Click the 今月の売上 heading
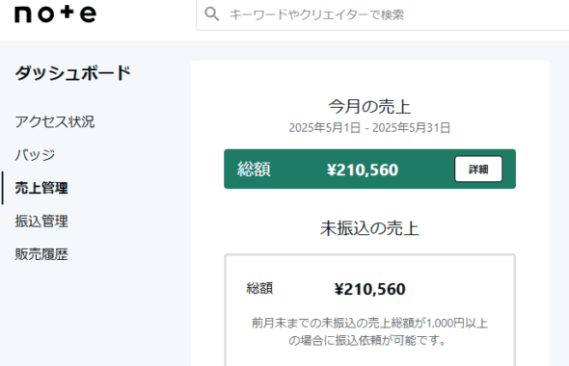Screen dimensions: 569x366 pyautogui.click(x=369, y=106)
